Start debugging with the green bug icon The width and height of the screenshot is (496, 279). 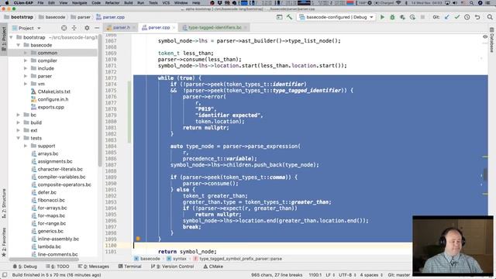pyautogui.click(x=392, y=17)
